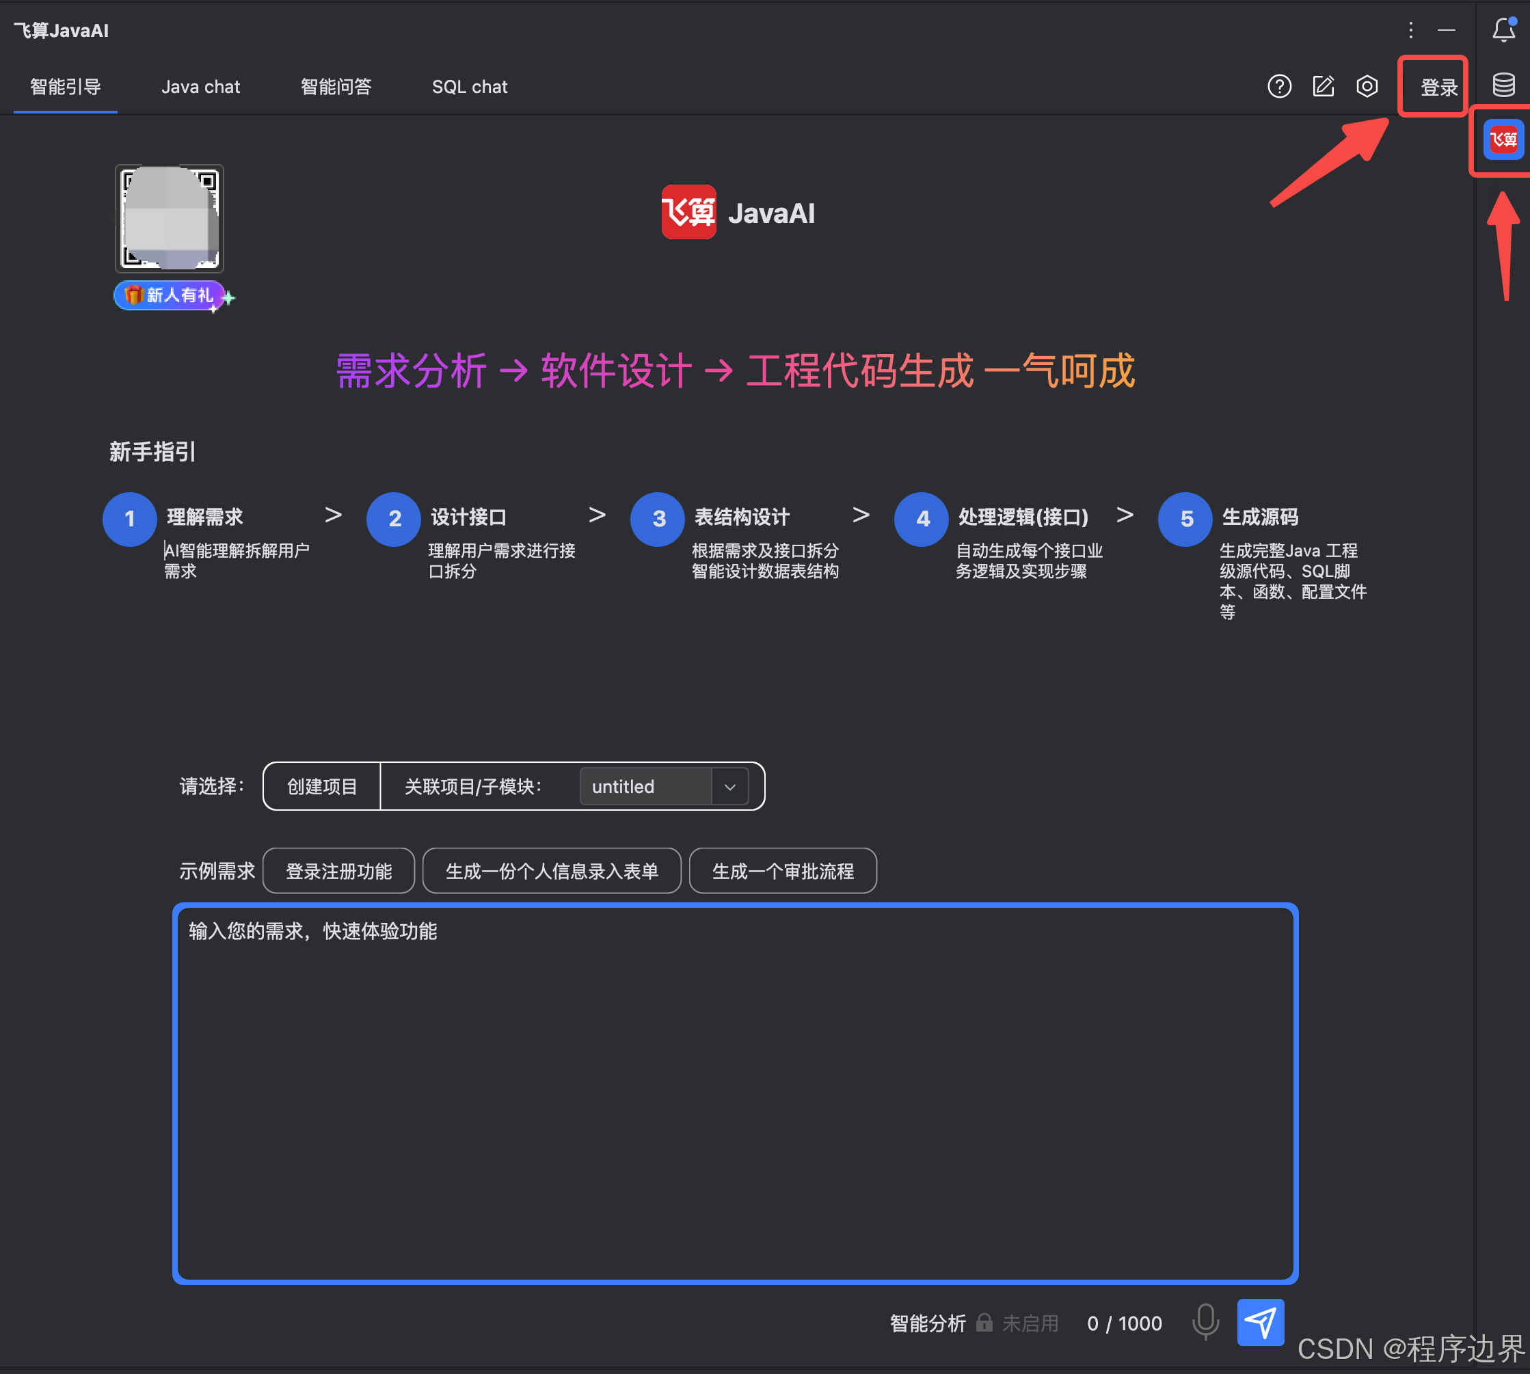Viewport: 1530px width, 1374px height.
Task: Click the requirement text input area
Action: coord(735,1092)
